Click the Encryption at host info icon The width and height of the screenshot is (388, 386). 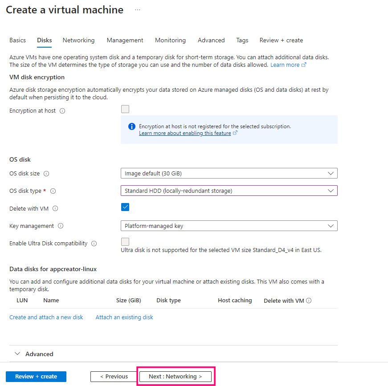point(62,111)
